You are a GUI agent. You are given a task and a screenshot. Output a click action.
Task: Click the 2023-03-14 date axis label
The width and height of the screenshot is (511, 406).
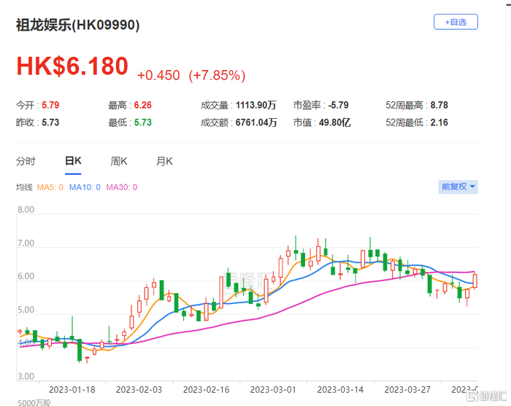[x=340, y=389]
